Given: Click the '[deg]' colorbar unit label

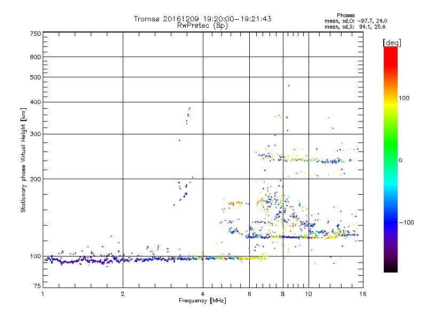Looking at the screenshot, I should [392, 43].
